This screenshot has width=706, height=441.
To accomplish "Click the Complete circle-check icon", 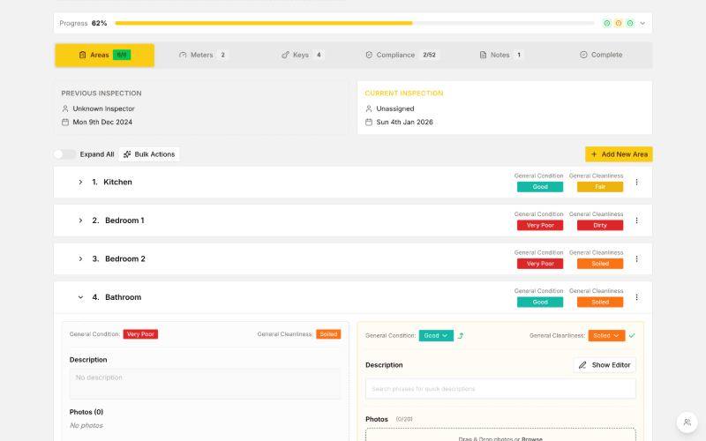I will coord(583,55).
